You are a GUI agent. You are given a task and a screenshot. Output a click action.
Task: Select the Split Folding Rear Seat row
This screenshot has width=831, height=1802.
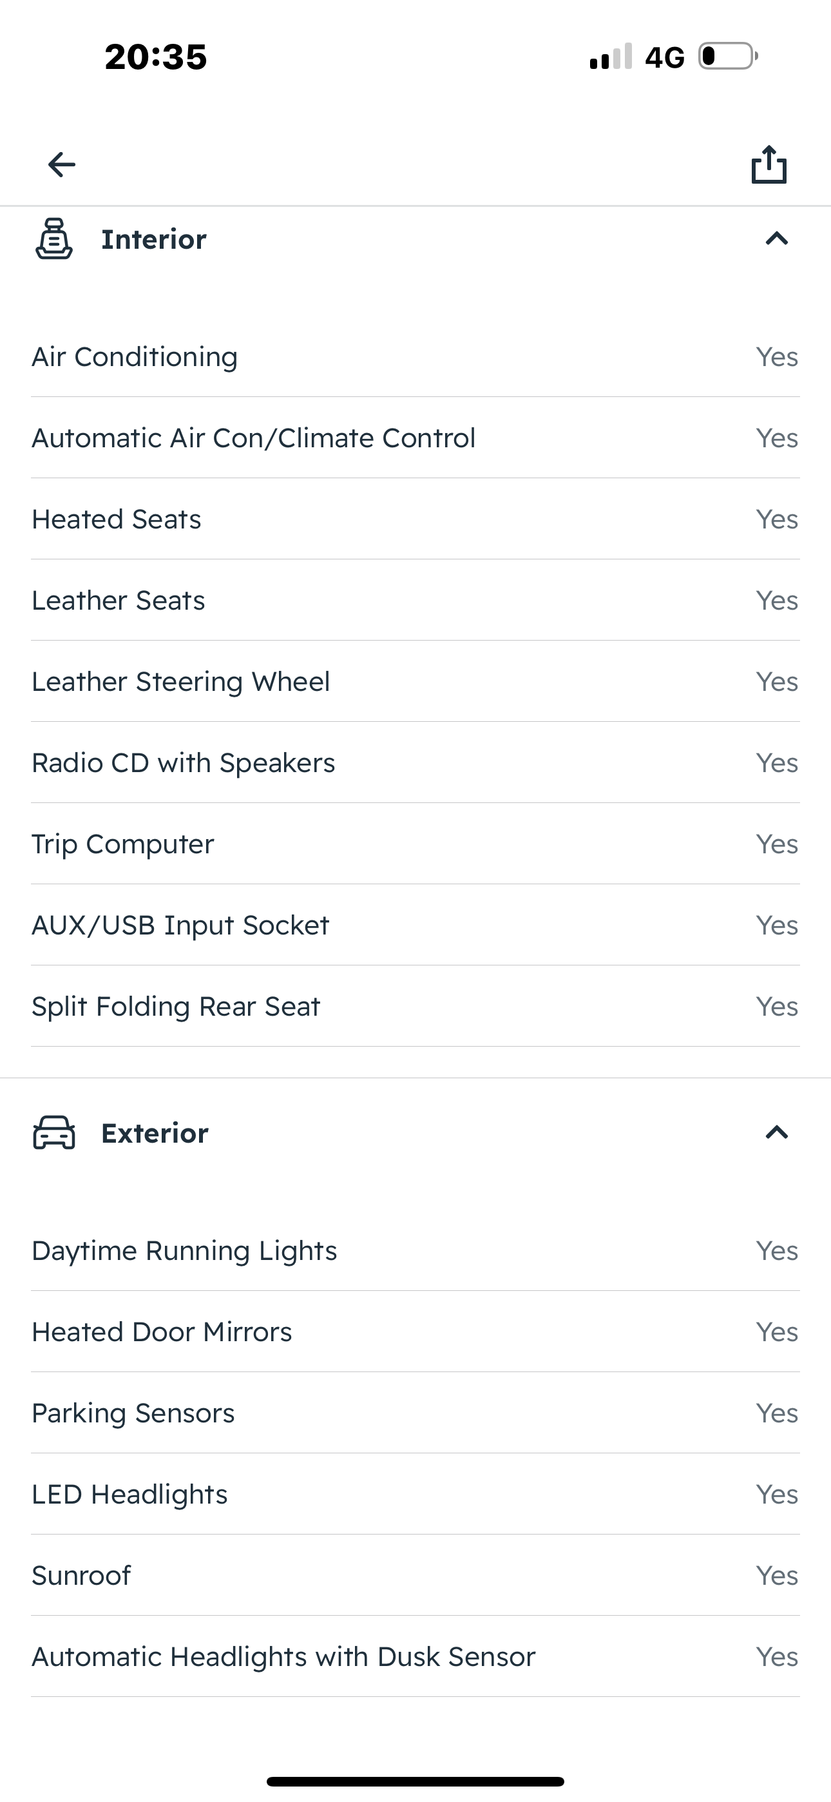[415, 1006]
